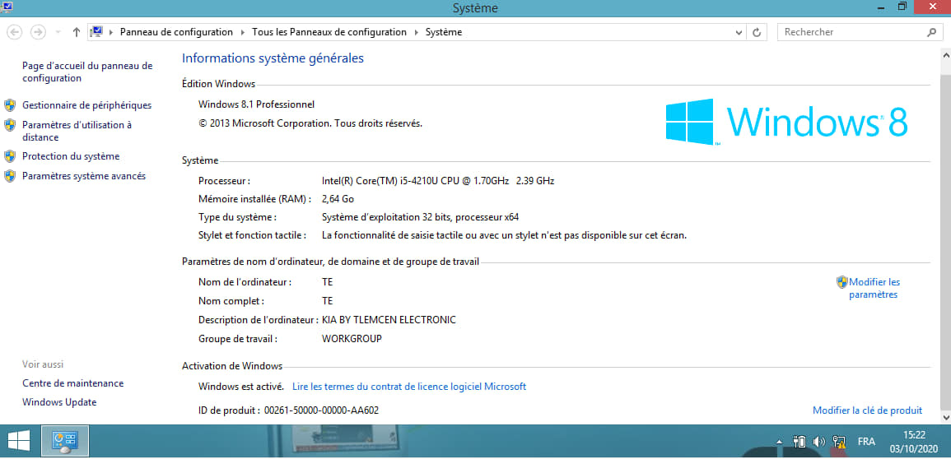This screenshot has width=951, height=459.
Task: Open the address bar history dropdown
Action: [x=738, y=33]
